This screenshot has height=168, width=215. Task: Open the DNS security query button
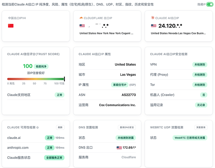127,127
